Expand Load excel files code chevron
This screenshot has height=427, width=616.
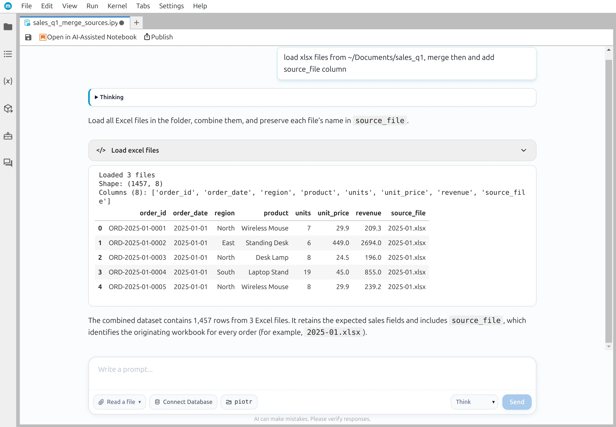point(524,150)
